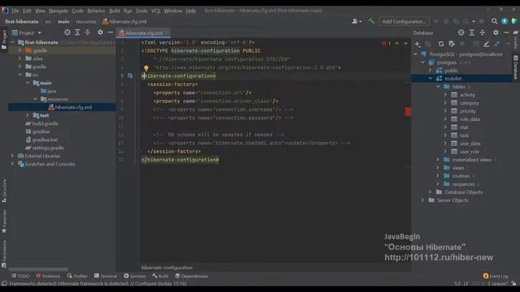This screenshot has height=292, width=520.
Task: Click resources breadcrumb in navigation bar
Action: 86,22
